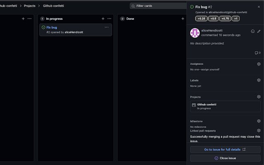
Task: Click the open issue icon on Fix bug card
Action: click(43, 27)
